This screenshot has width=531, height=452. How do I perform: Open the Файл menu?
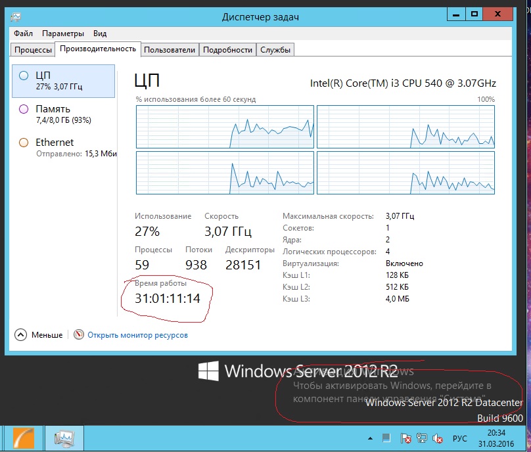[x=23, y=34]
